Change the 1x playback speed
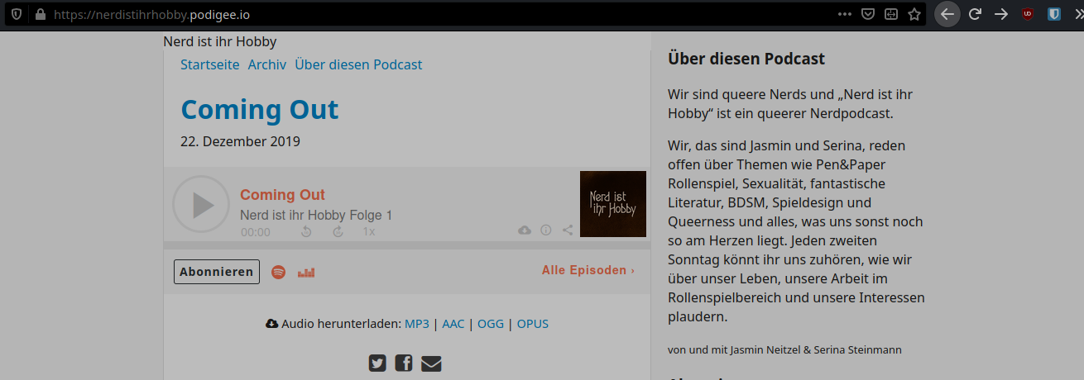The width and height of the screenshot is (1084, 380). (368, 231)
